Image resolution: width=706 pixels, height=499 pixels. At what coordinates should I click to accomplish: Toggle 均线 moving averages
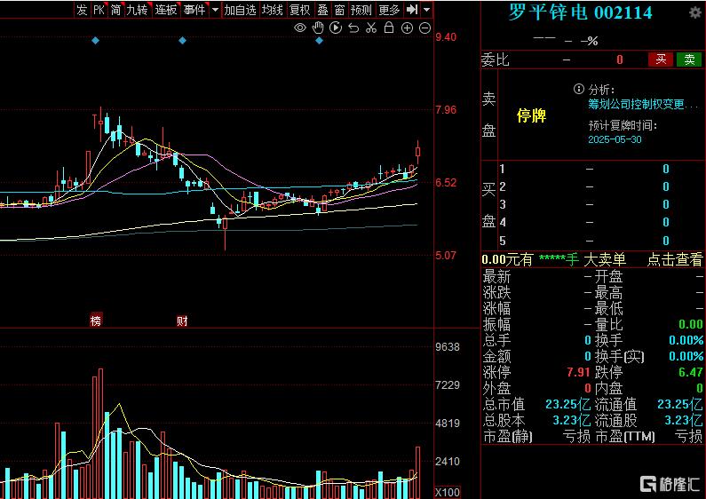273,10
